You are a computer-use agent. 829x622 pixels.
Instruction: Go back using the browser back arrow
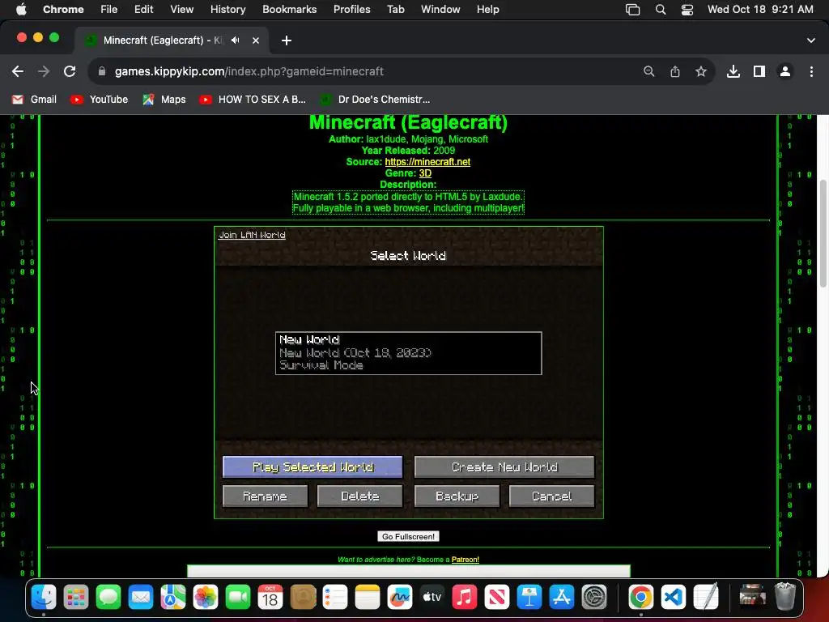point(18,71)
